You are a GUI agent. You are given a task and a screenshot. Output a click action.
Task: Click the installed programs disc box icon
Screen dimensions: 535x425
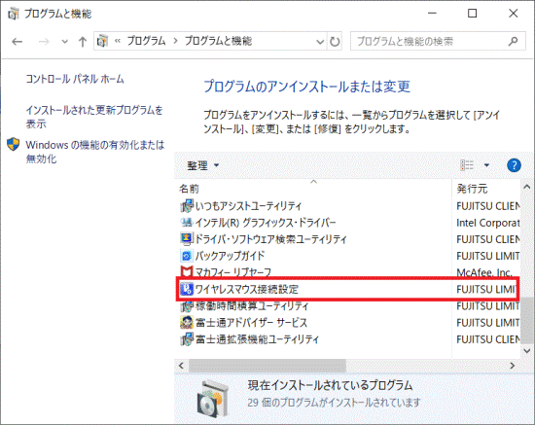pos(213,399)
